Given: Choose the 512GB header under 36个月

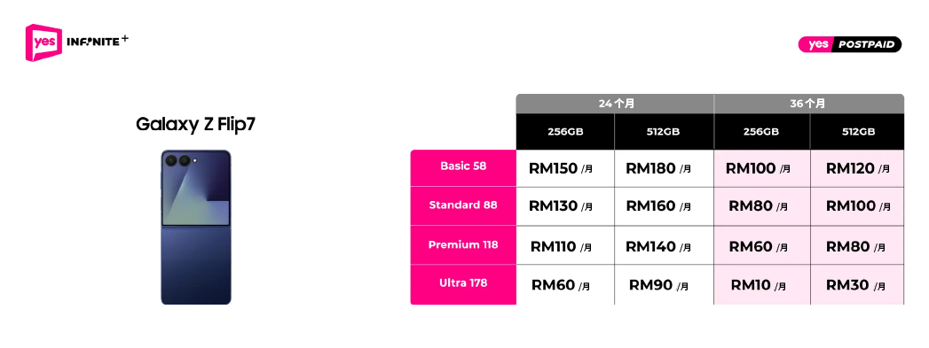Looking at the screenshot, I should (x=857, y=131).
